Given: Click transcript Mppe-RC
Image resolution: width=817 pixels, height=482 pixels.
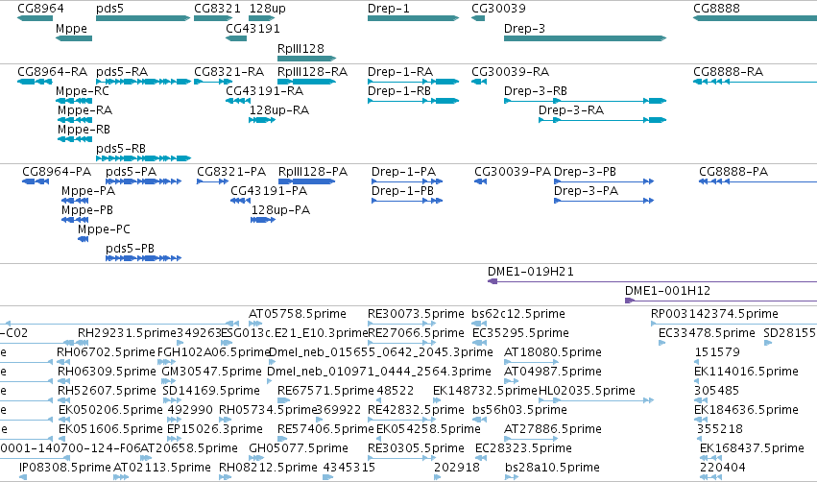Looking at the screenshot, I should point(74,101).
